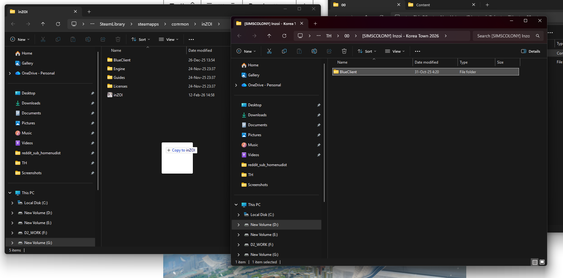Viewport: 563px width, 278px height.
Task: Click the Up arrow in Korea Town window
Action: (269, 36)
